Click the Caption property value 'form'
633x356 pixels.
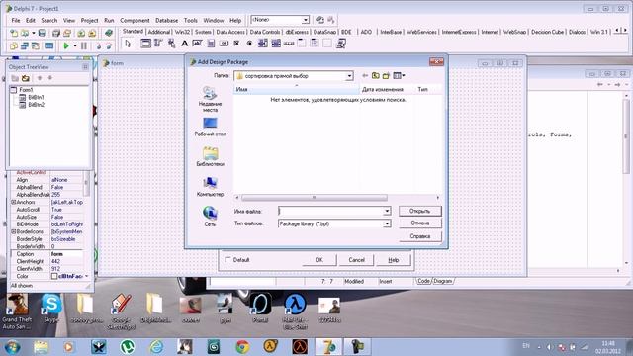[x=66, y=254]
